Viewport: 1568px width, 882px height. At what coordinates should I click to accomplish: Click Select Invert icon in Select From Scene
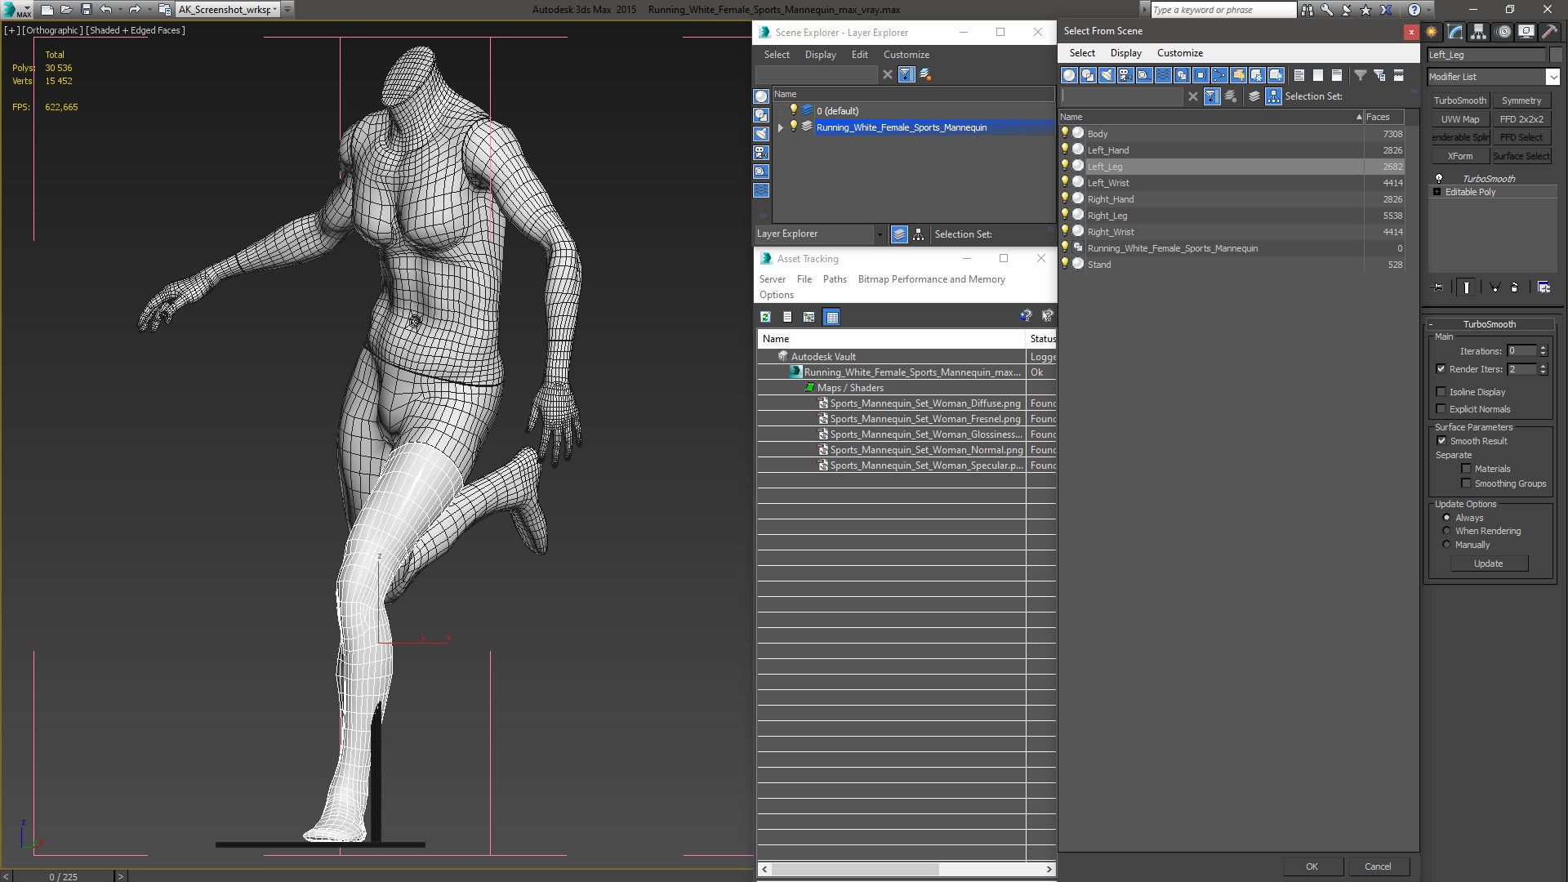[1337, 75]
